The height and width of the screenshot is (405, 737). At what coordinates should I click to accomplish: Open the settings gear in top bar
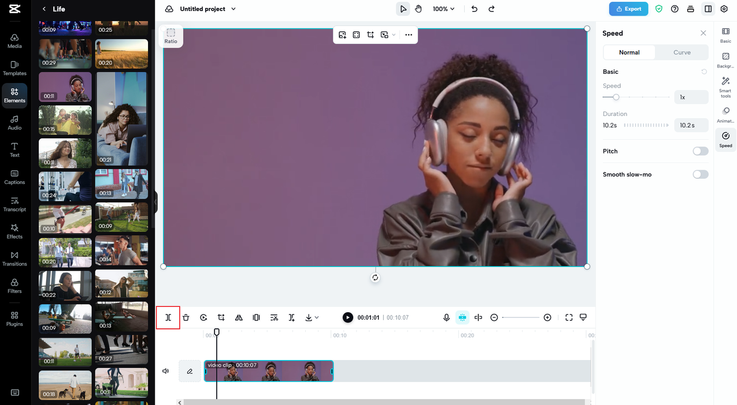tap(724, 9)
